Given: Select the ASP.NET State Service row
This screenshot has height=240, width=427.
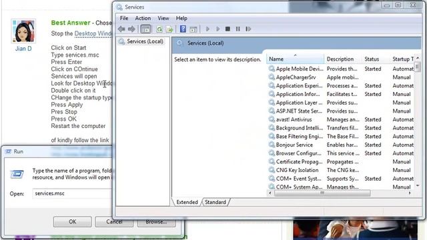Looking at the screenshot, I should tap(341, 111).
